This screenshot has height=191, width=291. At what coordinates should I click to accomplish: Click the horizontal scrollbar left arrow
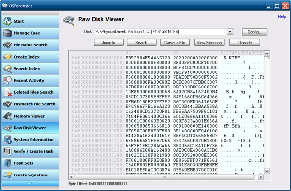[x=72, y=177]
